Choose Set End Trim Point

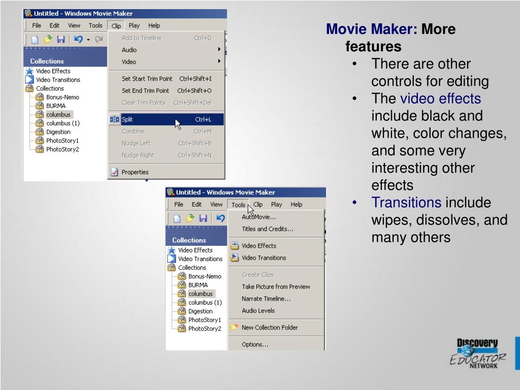(x=167, y=90)
